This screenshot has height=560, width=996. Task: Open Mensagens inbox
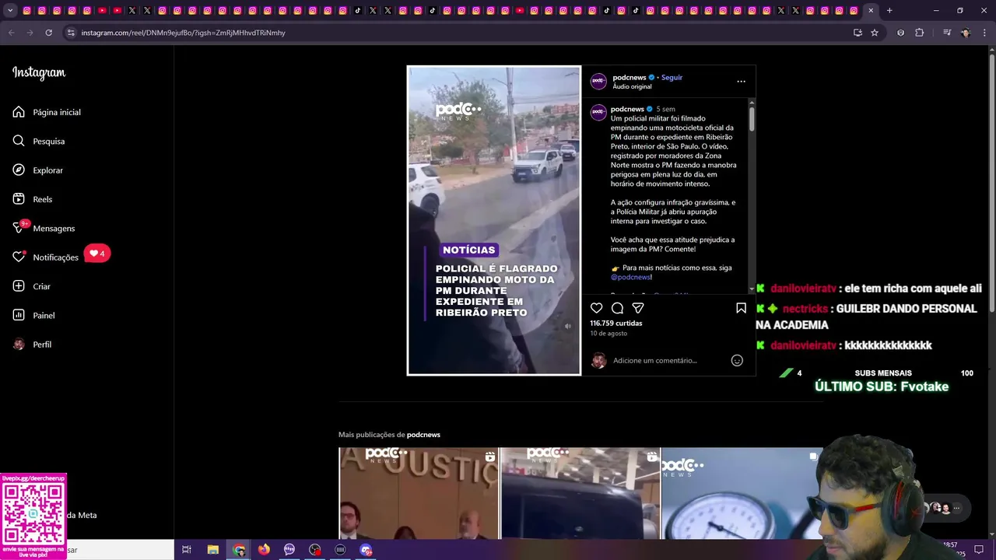44,228
